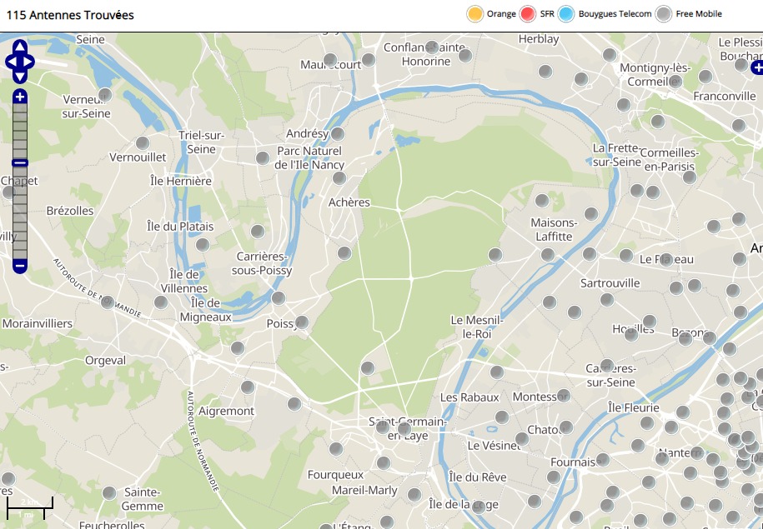
Task: Click the red SFR legend circle
Action: pos(528,14)
